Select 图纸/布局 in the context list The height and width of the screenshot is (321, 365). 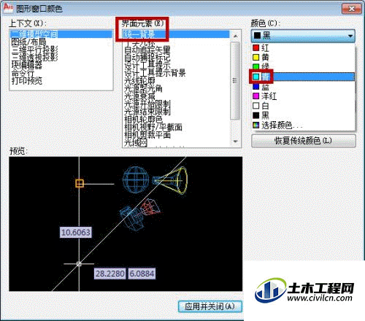click(x=28, y=42)
